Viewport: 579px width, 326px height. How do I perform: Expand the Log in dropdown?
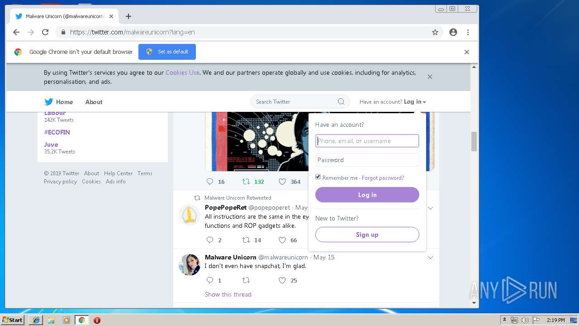(415, 102)
